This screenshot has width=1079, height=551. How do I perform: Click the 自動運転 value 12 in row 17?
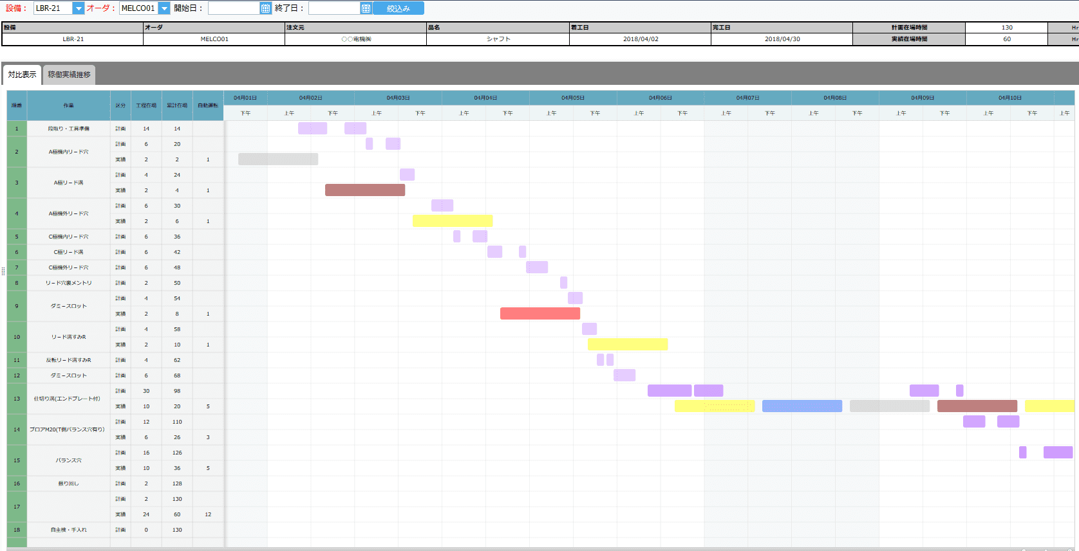click(x=208, y=514)
